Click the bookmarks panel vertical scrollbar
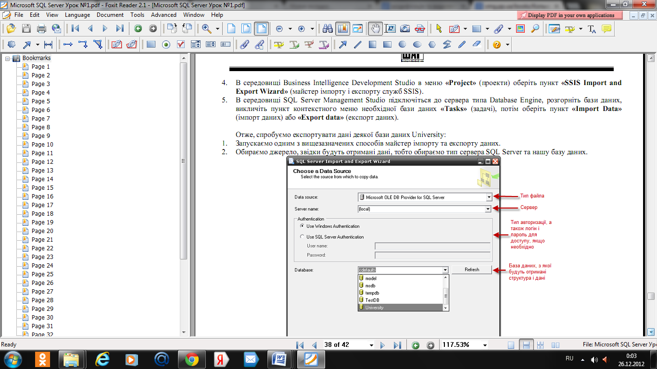The width and height of the screenshot is (657, 369). [183, 161]
